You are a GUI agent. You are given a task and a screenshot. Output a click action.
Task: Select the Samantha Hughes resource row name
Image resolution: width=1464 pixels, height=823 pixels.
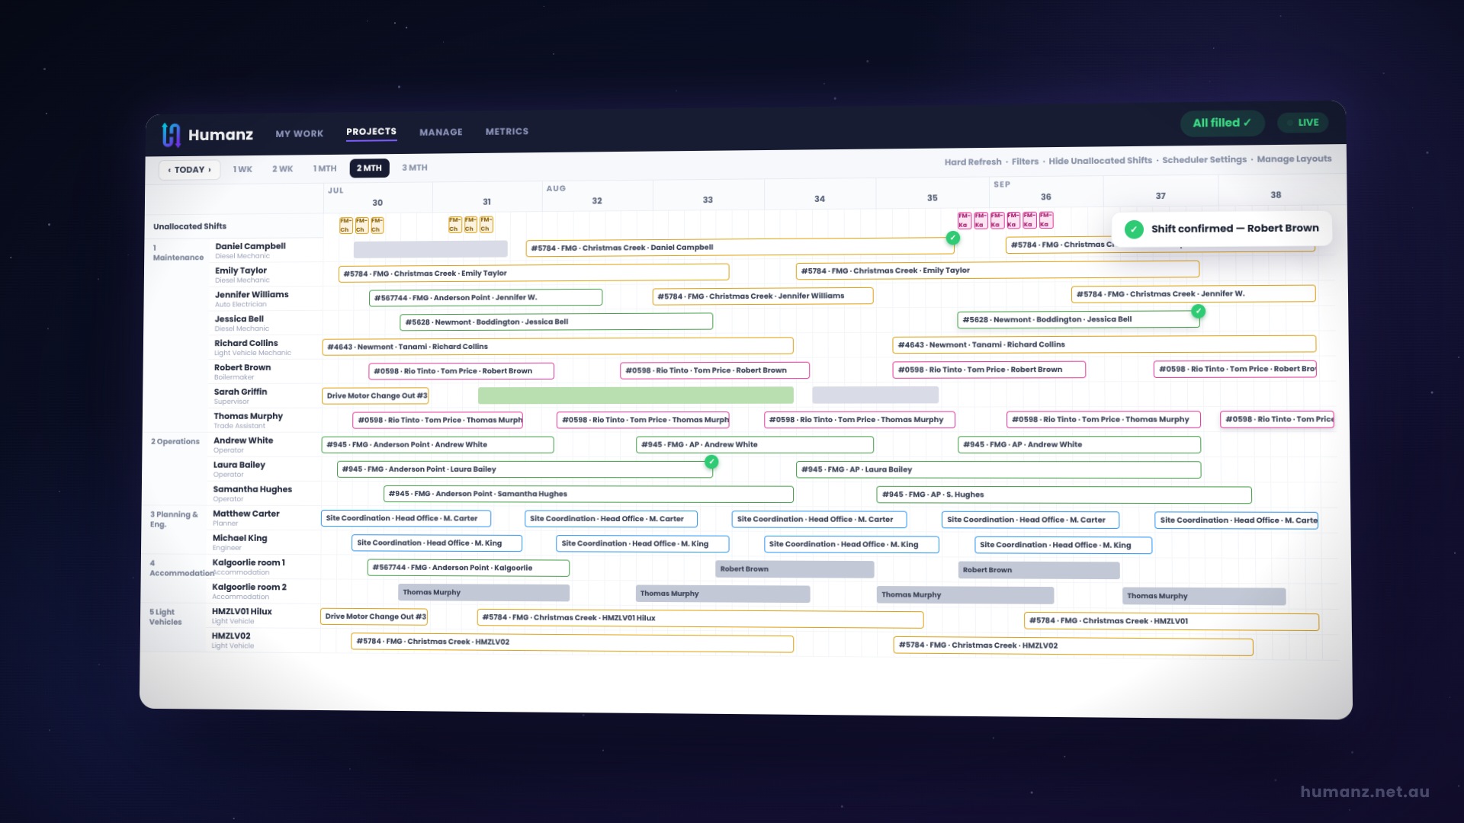tap(252, 489)
